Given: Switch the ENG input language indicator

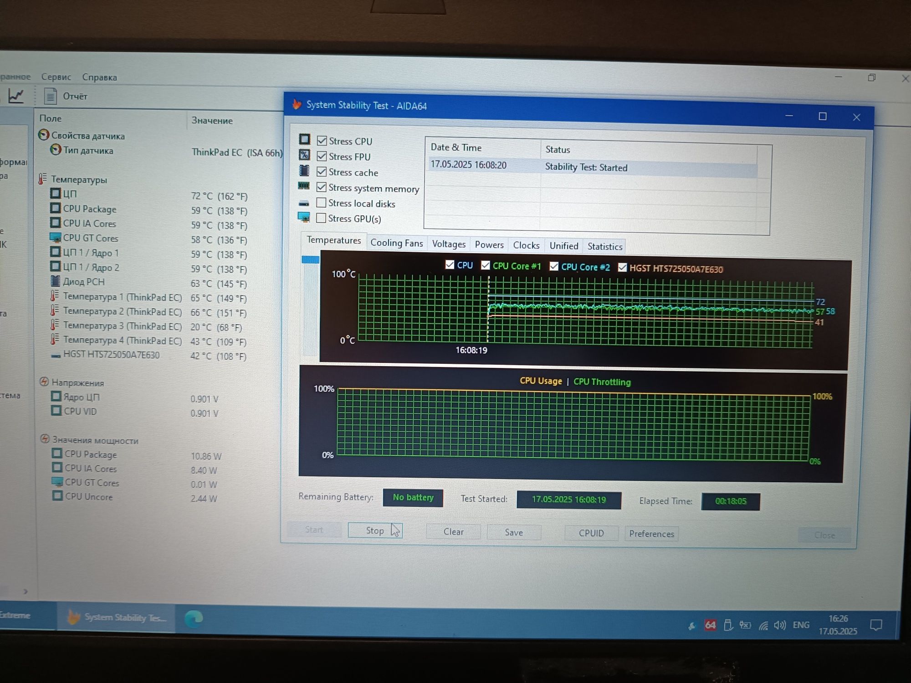Looking at the screenshot, I should coord(801,625).
